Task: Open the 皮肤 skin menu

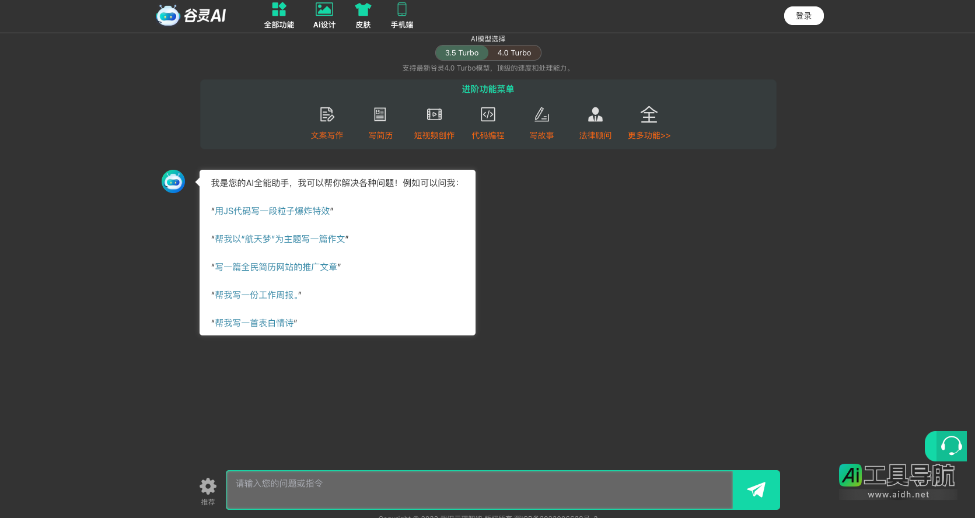Action: click(x=363, y=16)
